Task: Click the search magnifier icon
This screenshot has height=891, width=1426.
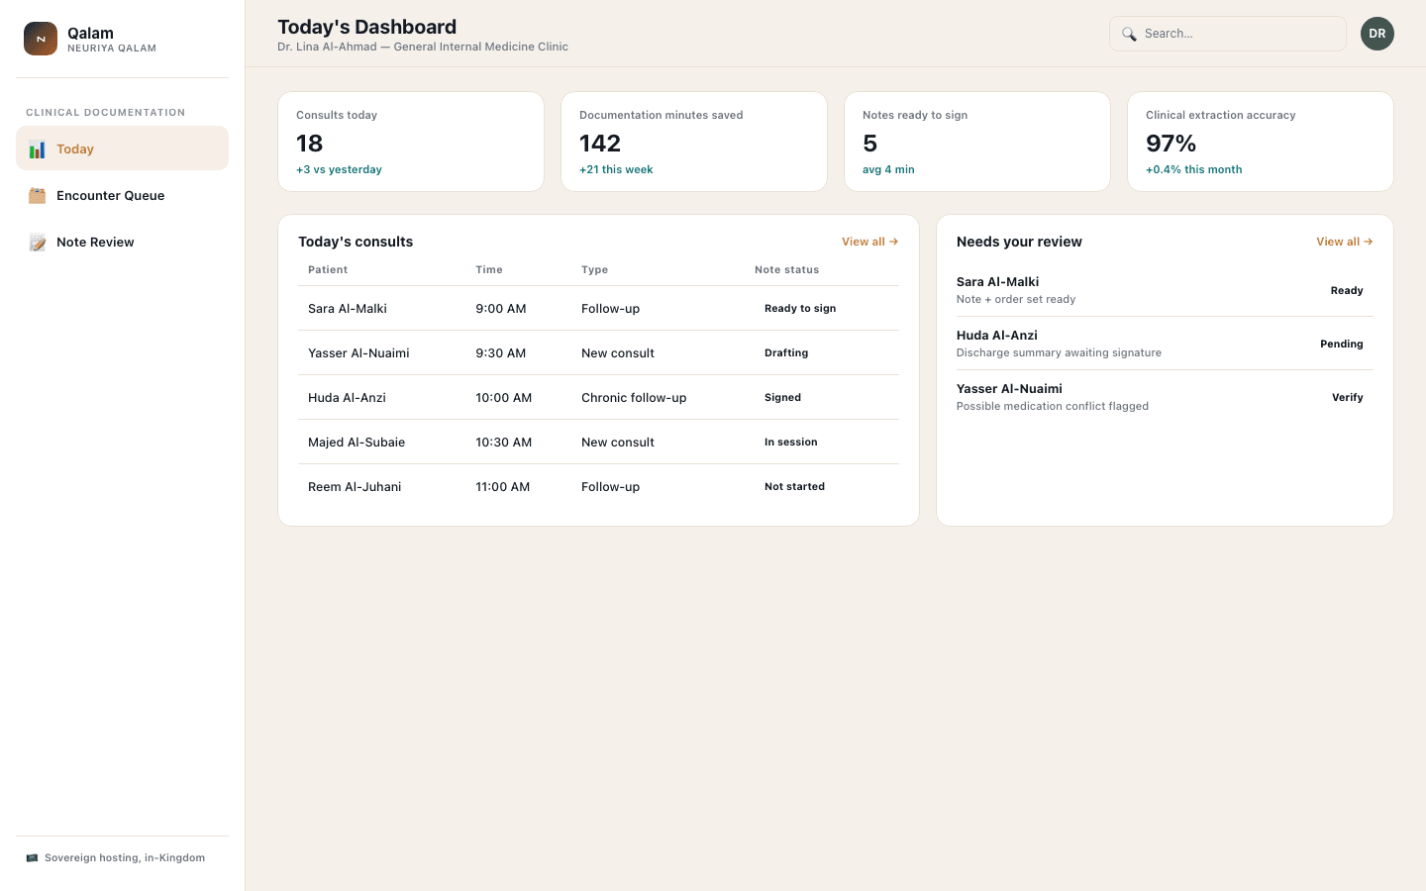Action: (1129, 34)
